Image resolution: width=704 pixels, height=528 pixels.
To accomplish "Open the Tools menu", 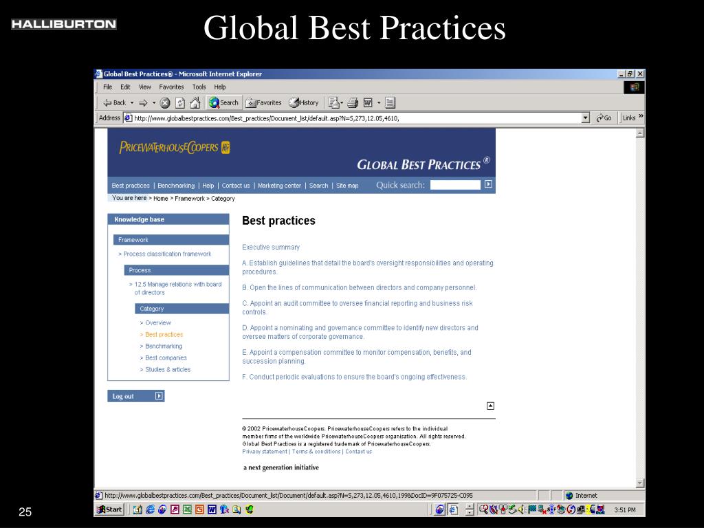I will point(199,87).
